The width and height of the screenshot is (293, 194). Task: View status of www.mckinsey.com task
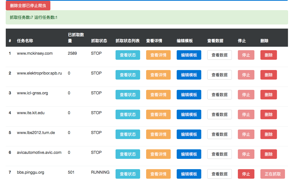tap(128, 55)
